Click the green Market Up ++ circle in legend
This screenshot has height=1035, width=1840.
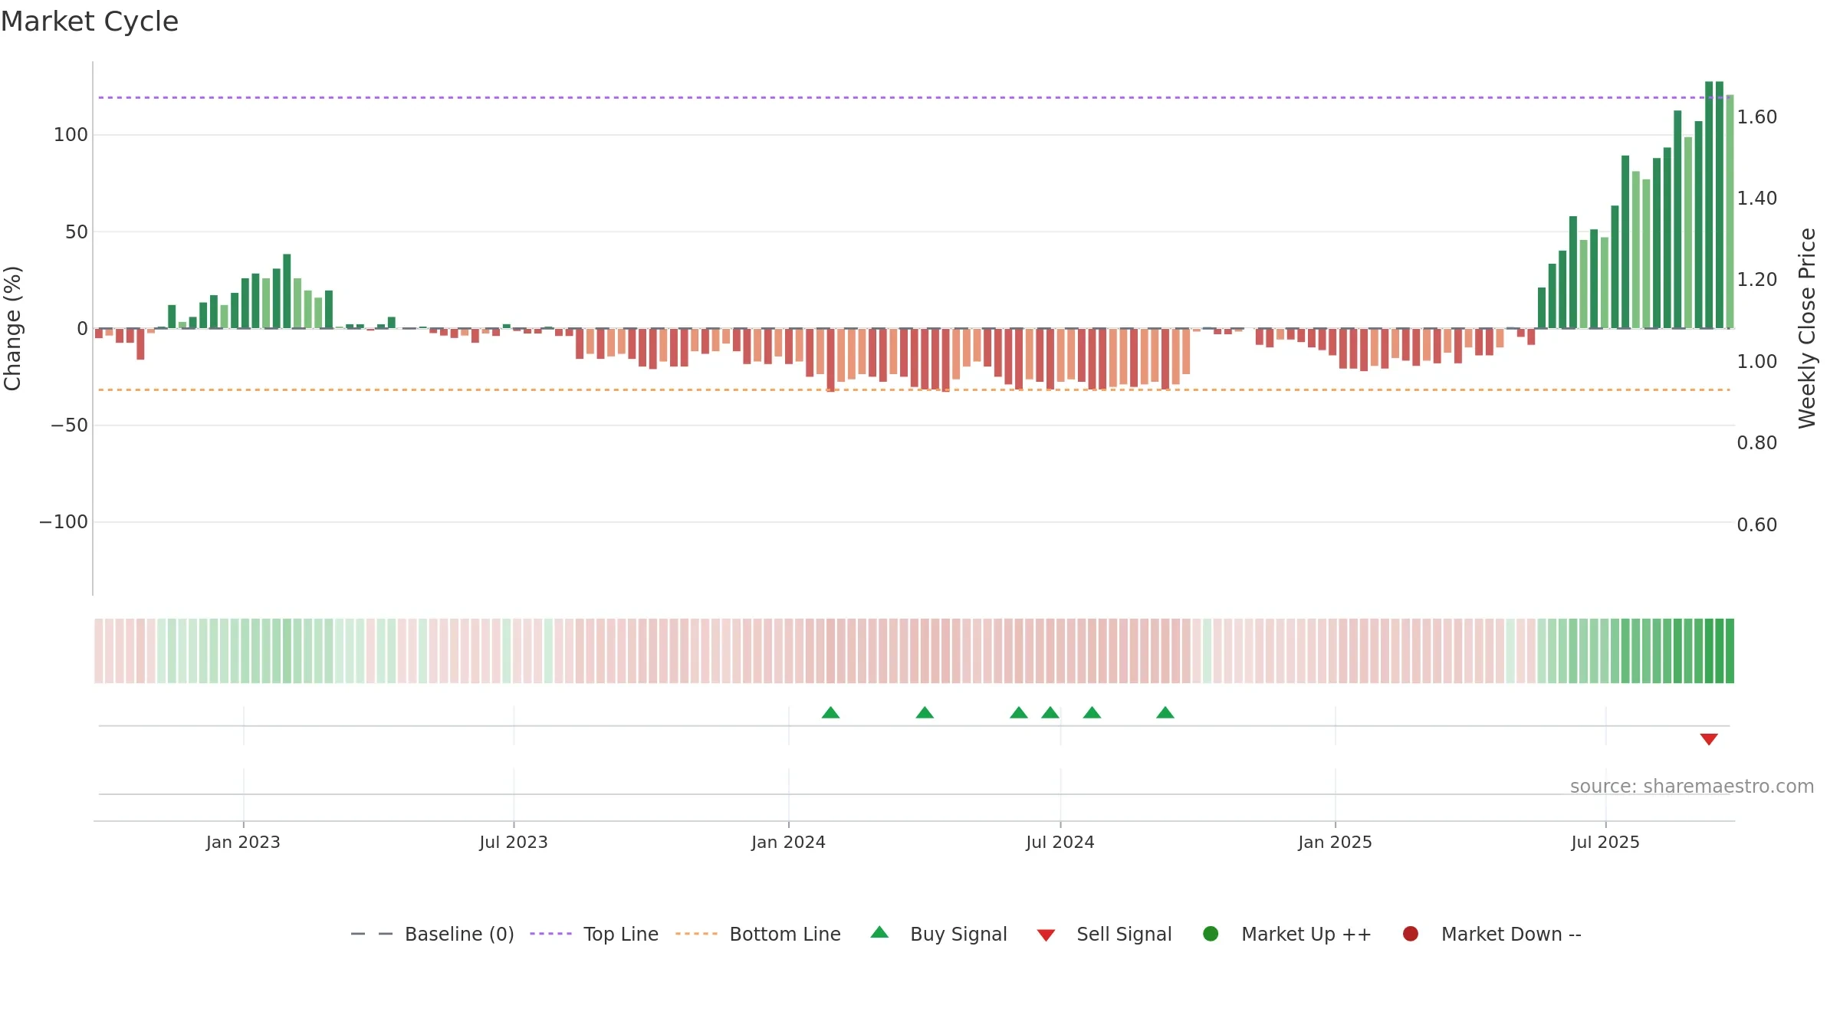pos(1211,934)
